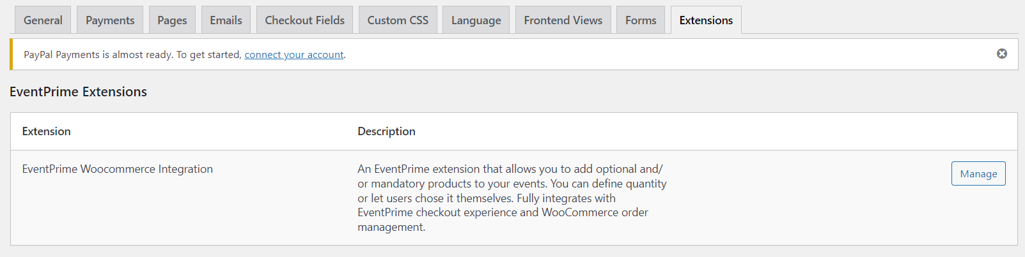
Task: Click the Woocommerce extension description paragraph
Action: tap(512, 198)
